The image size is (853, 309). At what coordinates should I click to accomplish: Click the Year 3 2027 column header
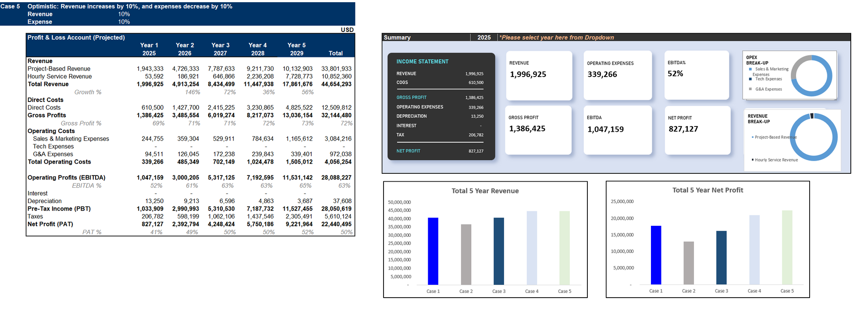[220, 49]
